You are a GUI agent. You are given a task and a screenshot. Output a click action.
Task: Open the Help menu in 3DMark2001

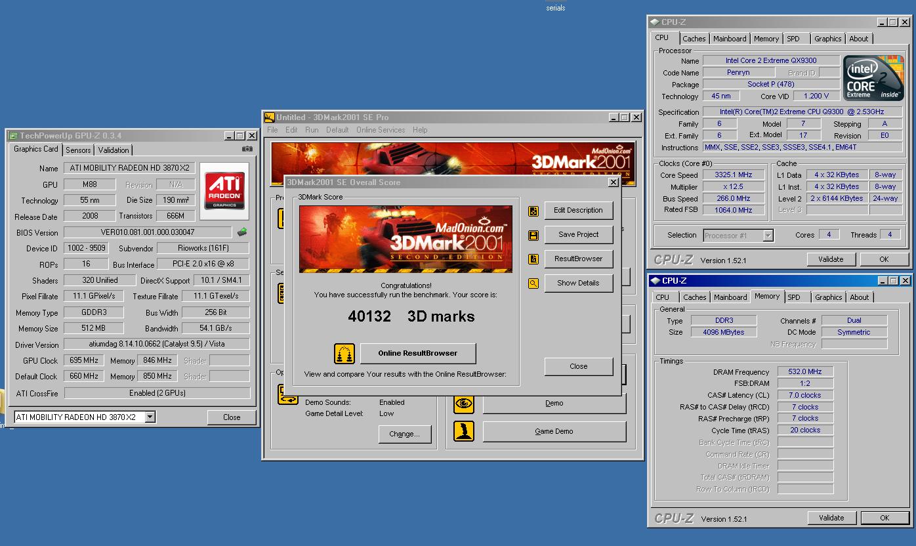(420, 130)
